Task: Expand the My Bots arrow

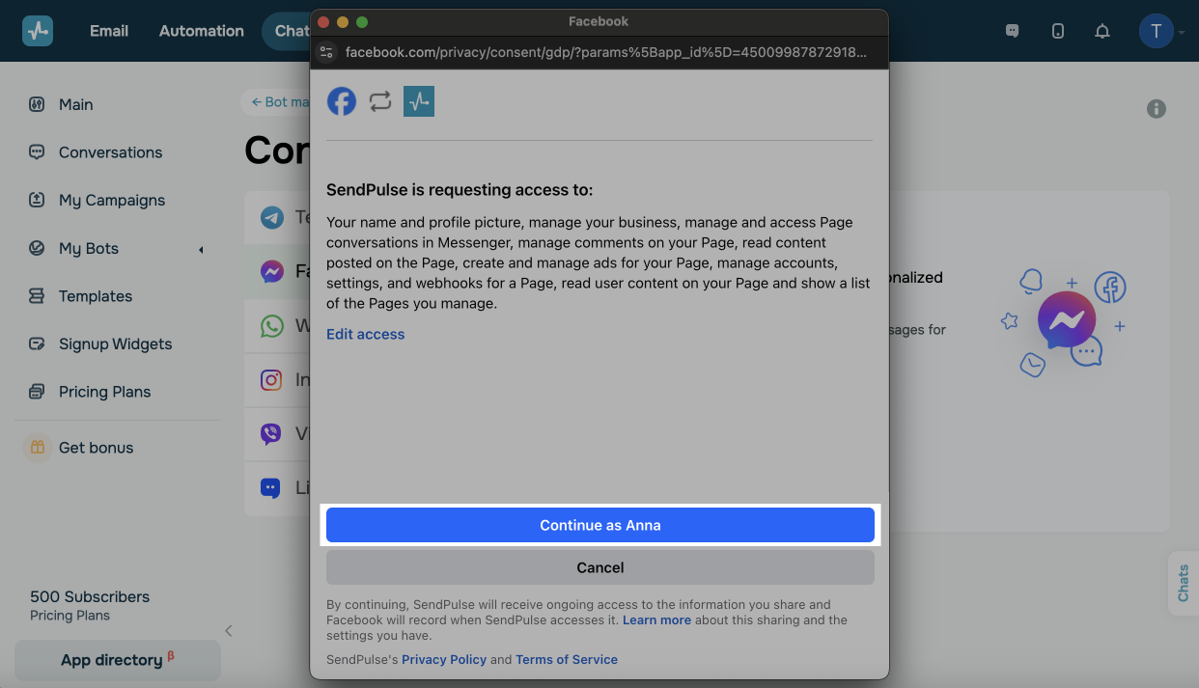Action: click(x=201, y=250)
